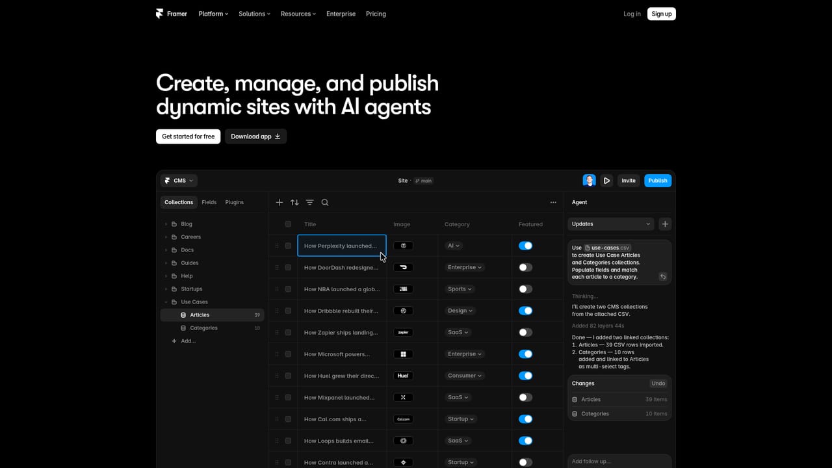The height and width of the screenshot is (468, 832).
Task: Click the Add follow up input field
Action: [619, 461]
